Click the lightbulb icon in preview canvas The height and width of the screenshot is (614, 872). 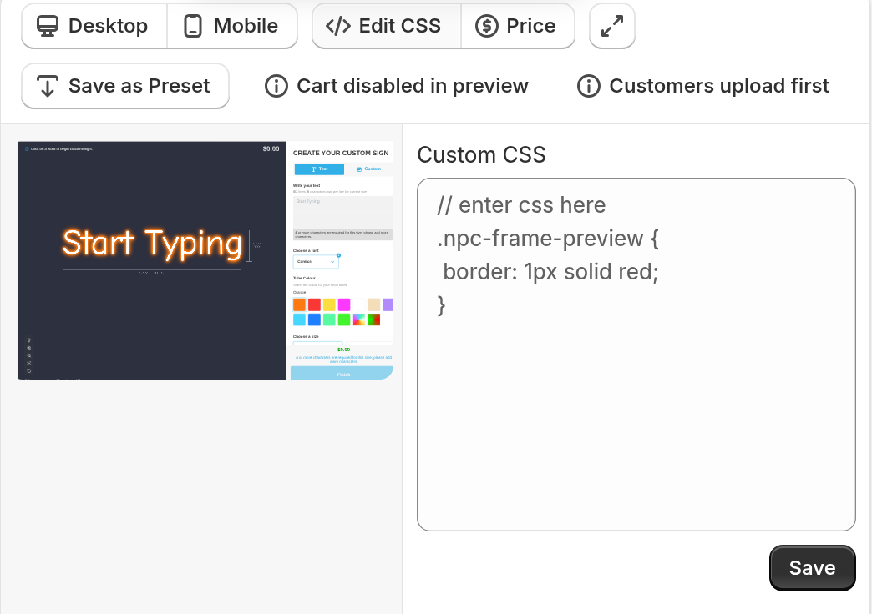[29, 340]
